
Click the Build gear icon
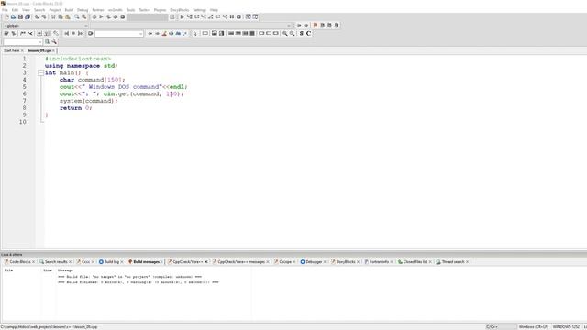pos(94,16)
